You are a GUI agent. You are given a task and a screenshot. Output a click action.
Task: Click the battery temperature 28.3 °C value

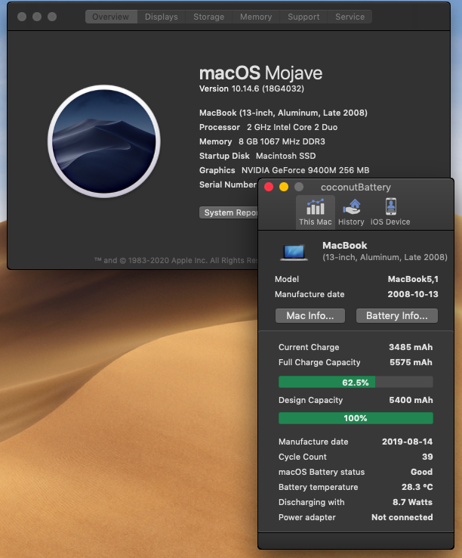[417, 487]
